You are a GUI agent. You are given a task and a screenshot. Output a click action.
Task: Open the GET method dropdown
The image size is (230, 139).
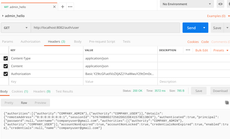pyautogui.click(x=16, y=28)
